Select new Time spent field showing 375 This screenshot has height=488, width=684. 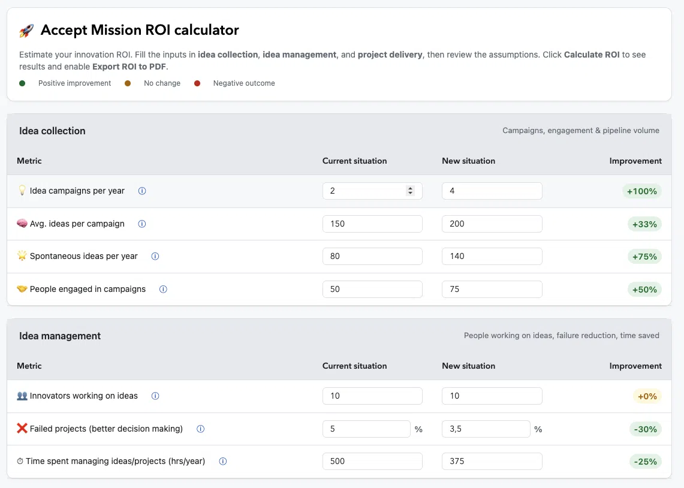point(492,462)
